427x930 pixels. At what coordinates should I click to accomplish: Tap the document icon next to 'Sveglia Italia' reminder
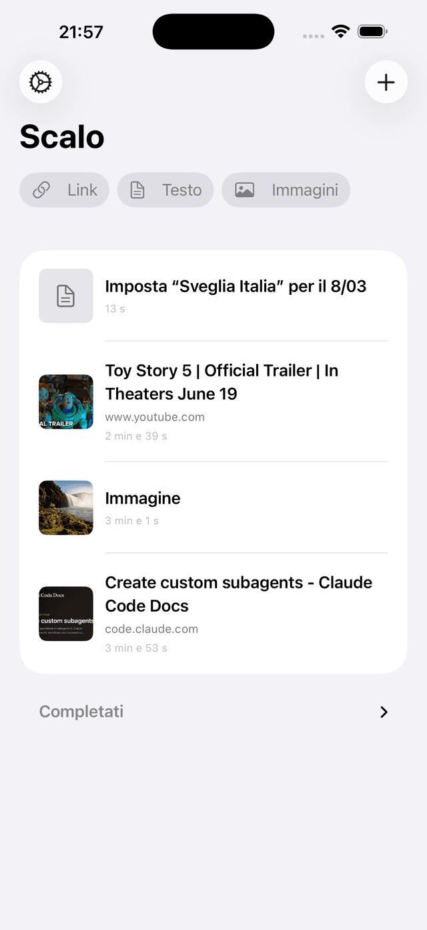[65, 296]
